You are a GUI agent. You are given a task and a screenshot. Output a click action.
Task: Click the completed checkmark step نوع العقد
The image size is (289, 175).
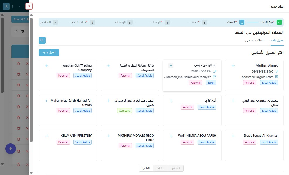tap(279, 22)
